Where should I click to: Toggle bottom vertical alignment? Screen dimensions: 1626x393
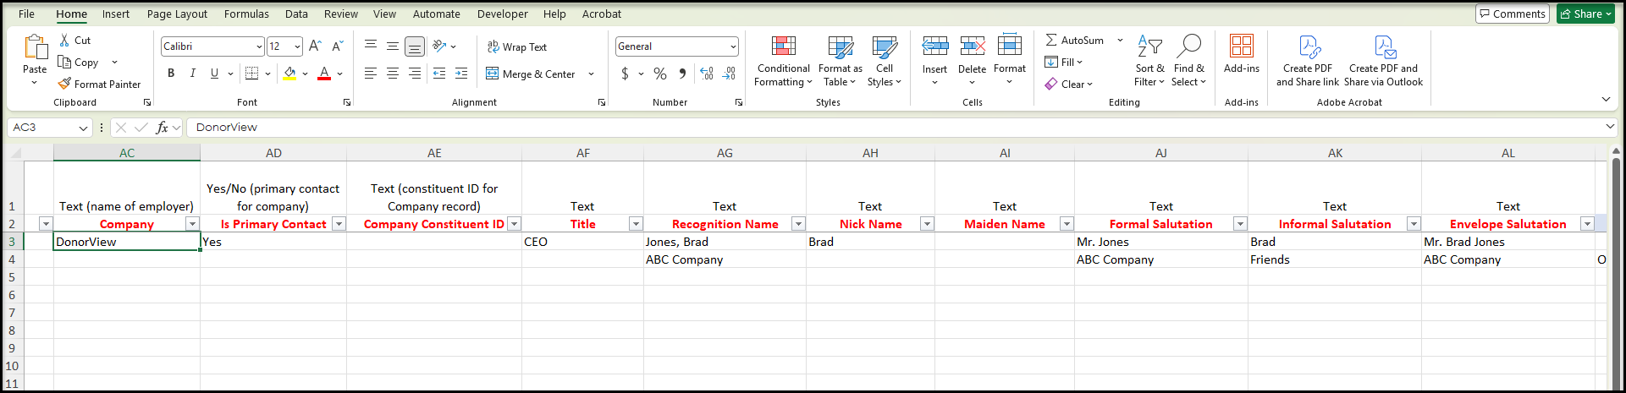click(415, 46)
